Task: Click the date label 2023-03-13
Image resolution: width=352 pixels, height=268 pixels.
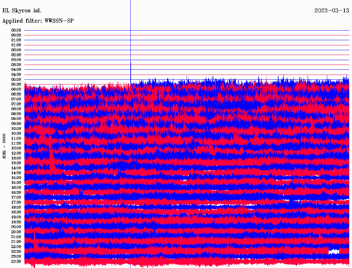Action: click(332, 11)
